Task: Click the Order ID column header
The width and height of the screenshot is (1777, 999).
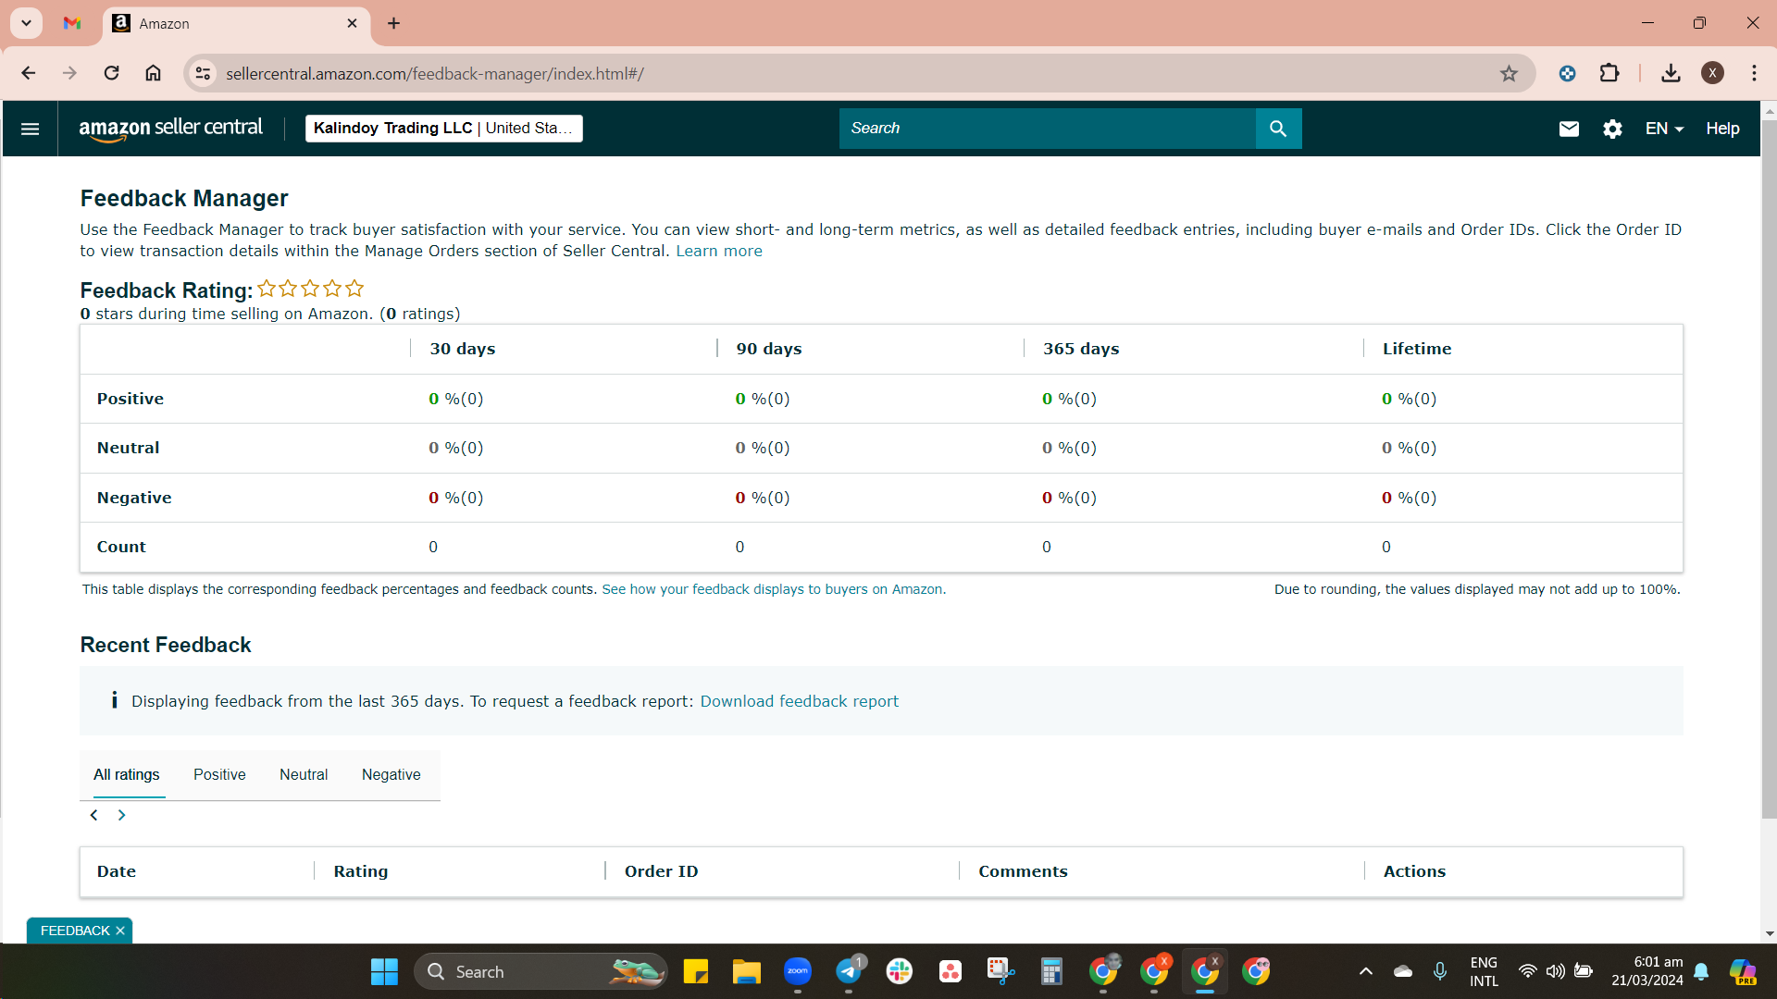Action: (x=661, y=871)
